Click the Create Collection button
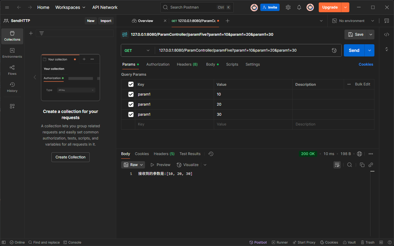 click(70, 157)
